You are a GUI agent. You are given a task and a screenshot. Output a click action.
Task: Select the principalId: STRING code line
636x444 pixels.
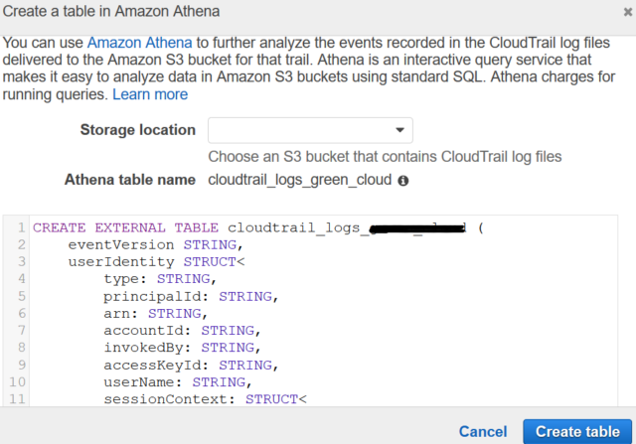(189, 296)
